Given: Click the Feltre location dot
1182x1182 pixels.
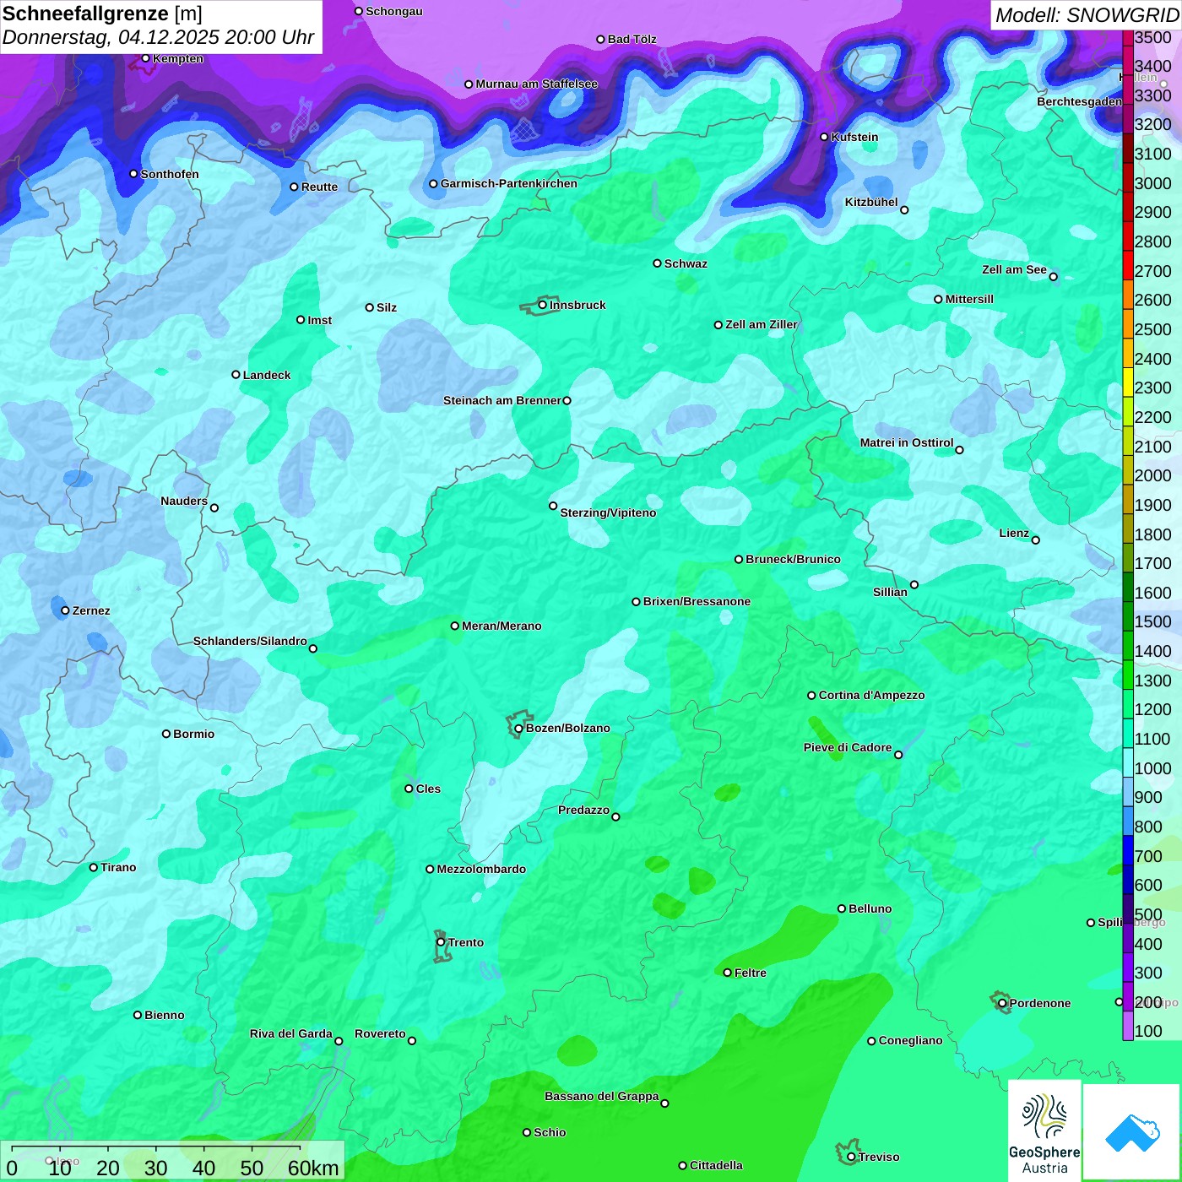Looking at the screenshot, I should click(727, 973).
